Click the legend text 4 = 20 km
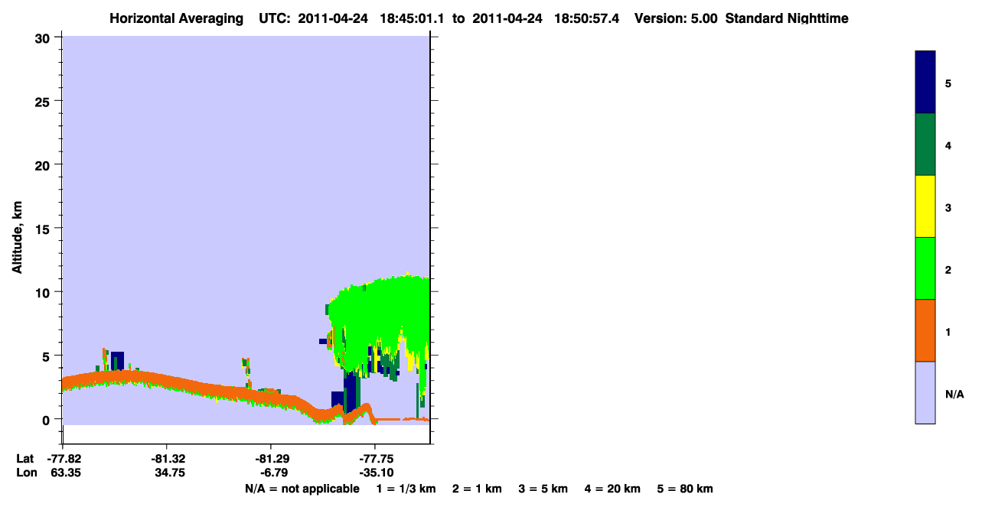 point(613,489)
